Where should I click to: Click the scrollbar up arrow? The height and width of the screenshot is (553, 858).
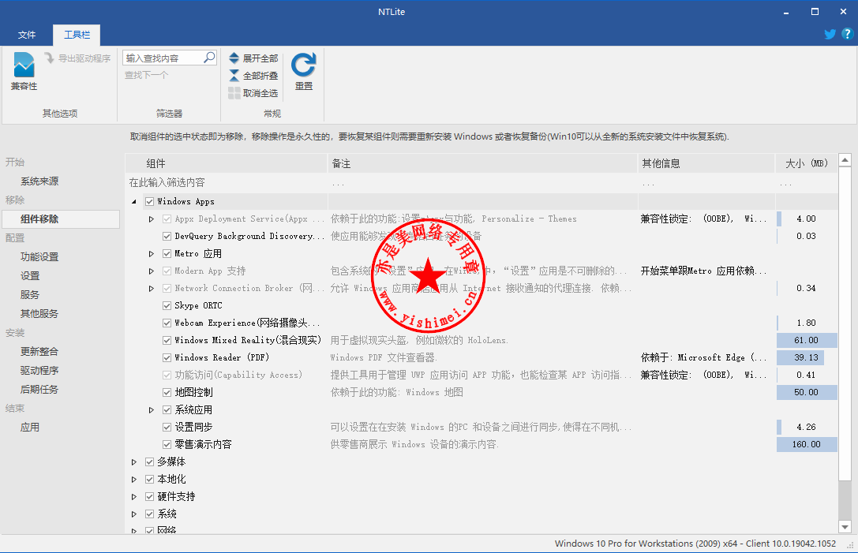(845, 160)
